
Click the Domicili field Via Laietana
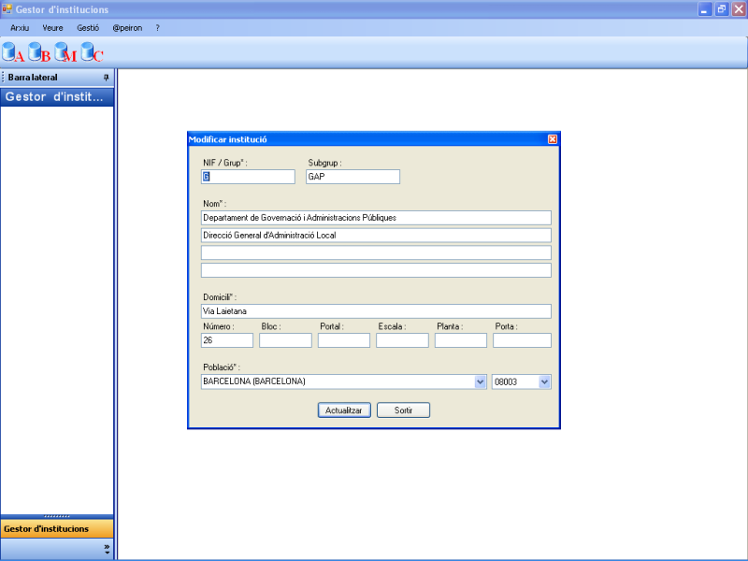coord(376,311)
